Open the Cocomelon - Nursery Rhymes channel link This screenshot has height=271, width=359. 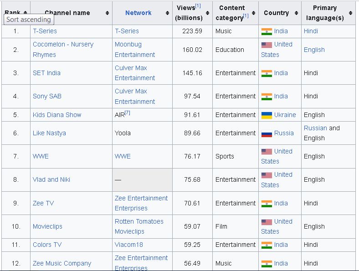63,45
